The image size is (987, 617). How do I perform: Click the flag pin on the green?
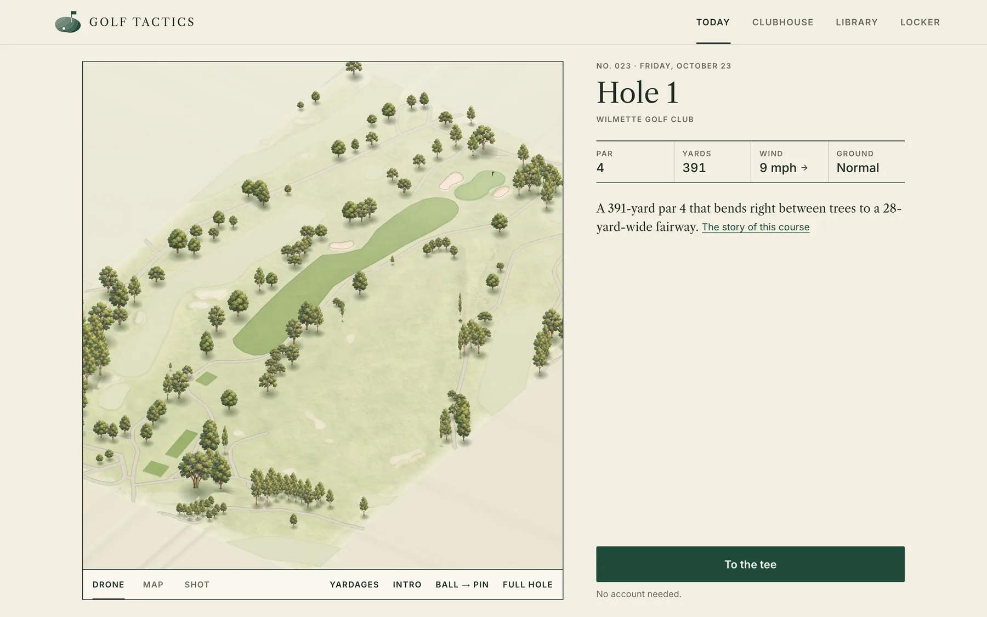pyautogui.click(x=493, y=174)
